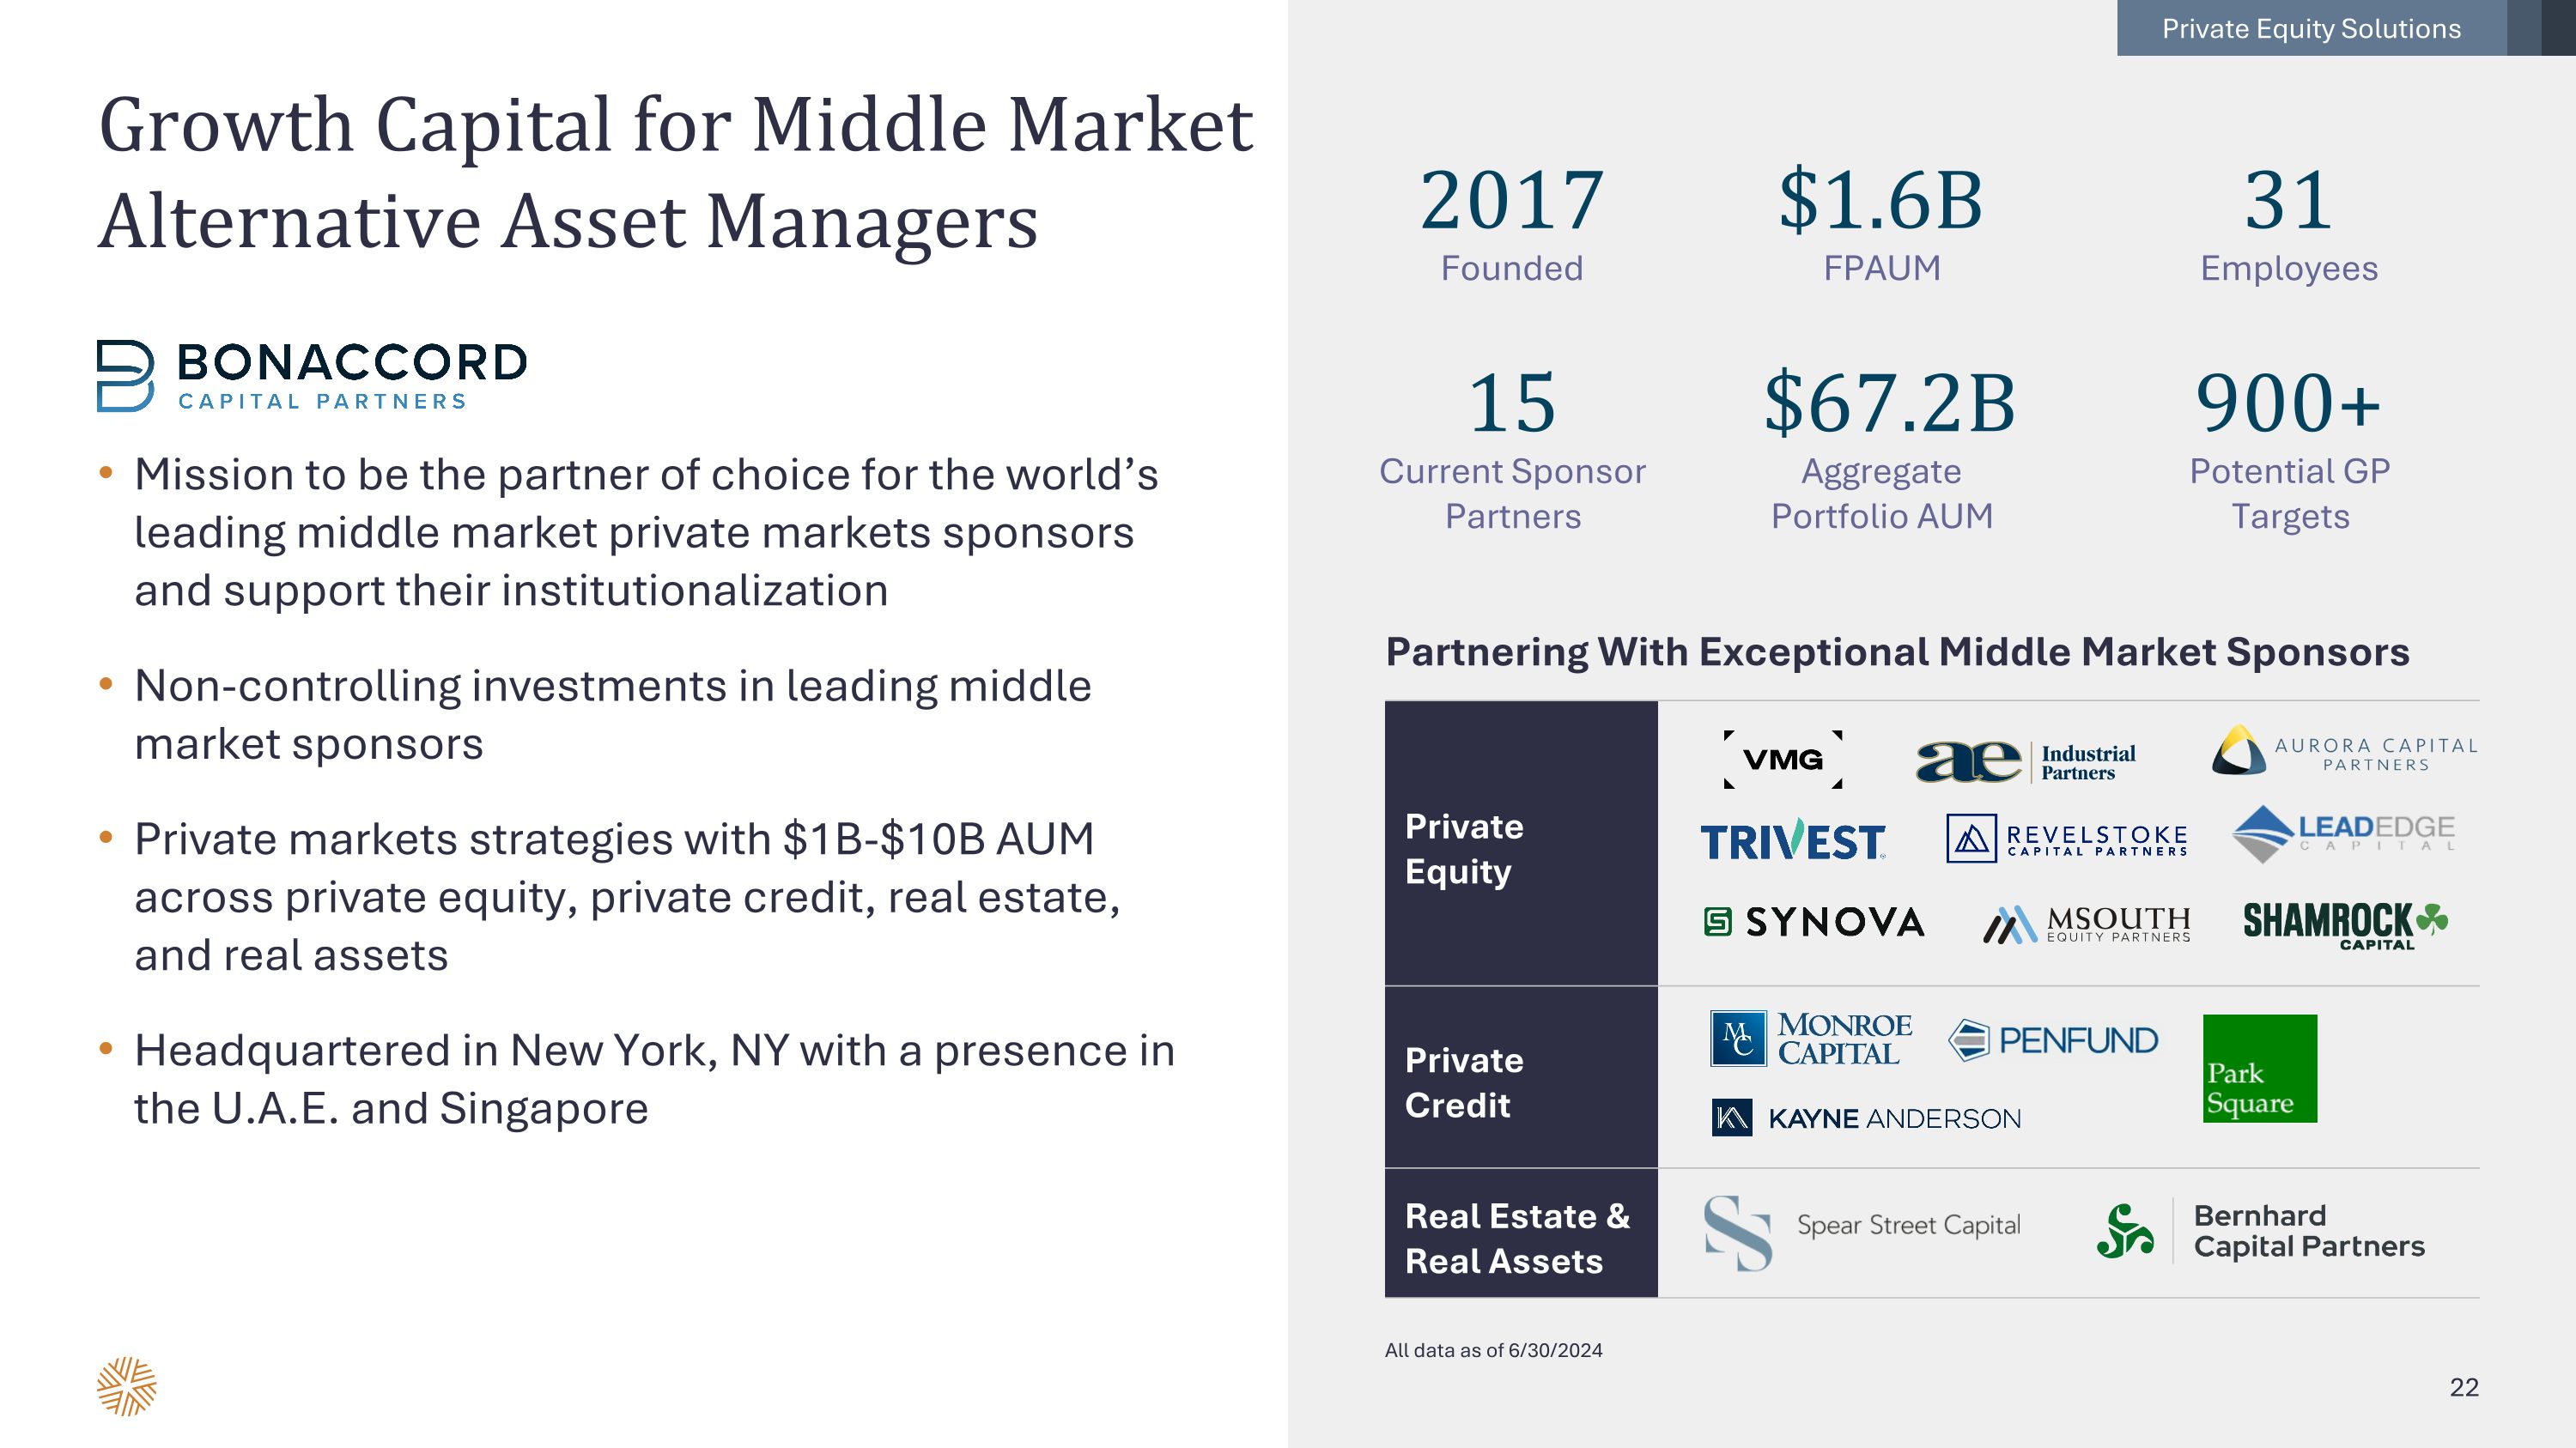Select the Bernhard Capital Partners logo

(x=2260, y=1231)
